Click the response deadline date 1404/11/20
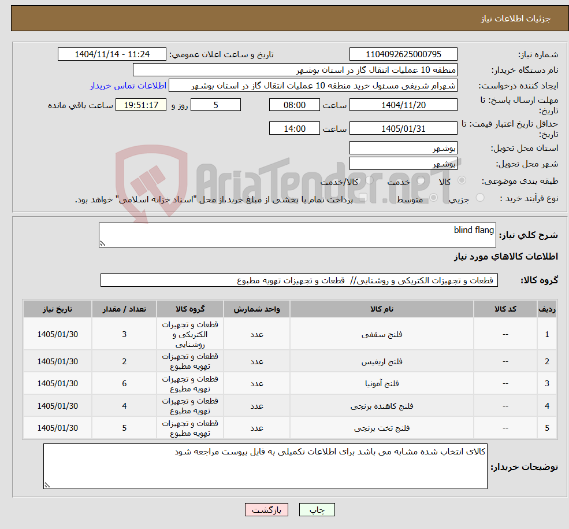This screenshot has width=569, height=529. coord(403,105)
